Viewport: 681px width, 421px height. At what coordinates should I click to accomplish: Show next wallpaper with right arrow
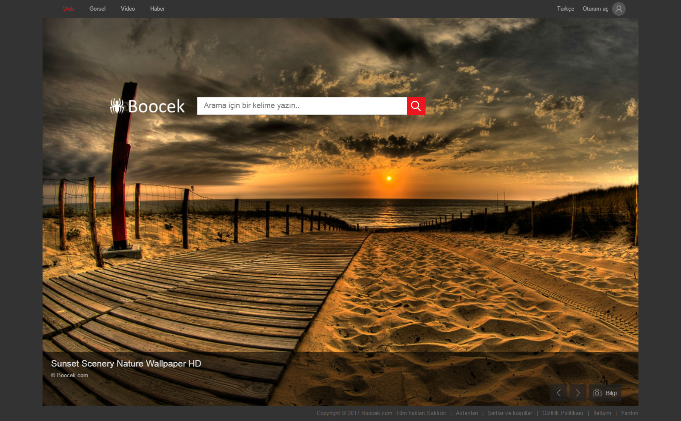tap(578, 393)
